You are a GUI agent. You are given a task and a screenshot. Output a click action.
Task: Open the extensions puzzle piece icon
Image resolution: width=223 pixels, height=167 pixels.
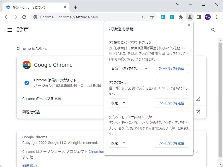tap(181, 17)
